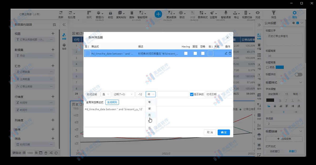Screen dimensions: 316x165
Task: Collapse the 标题样式 section
Action: point(301,82)
